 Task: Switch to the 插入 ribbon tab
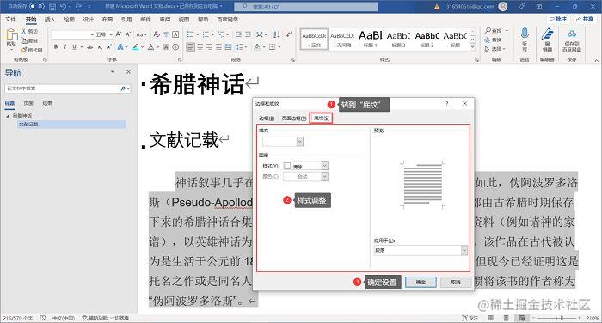(x=50, y=20)
